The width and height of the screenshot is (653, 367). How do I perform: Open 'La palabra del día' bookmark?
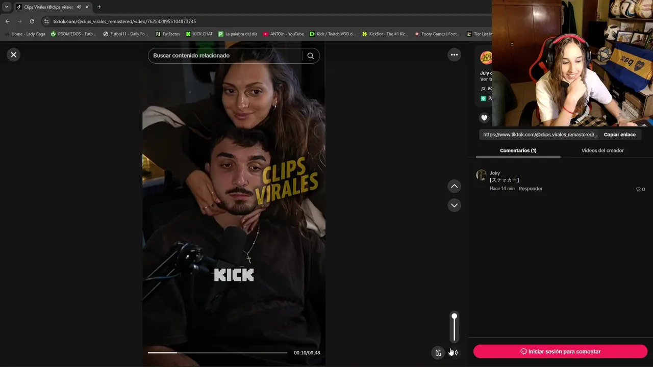(x=238, y=34)
